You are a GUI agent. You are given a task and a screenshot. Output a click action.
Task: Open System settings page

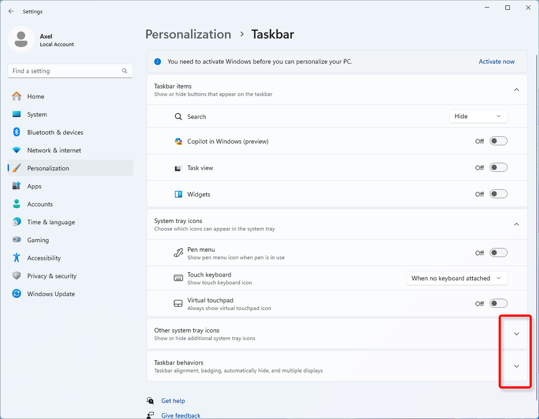tap(70, 114)
